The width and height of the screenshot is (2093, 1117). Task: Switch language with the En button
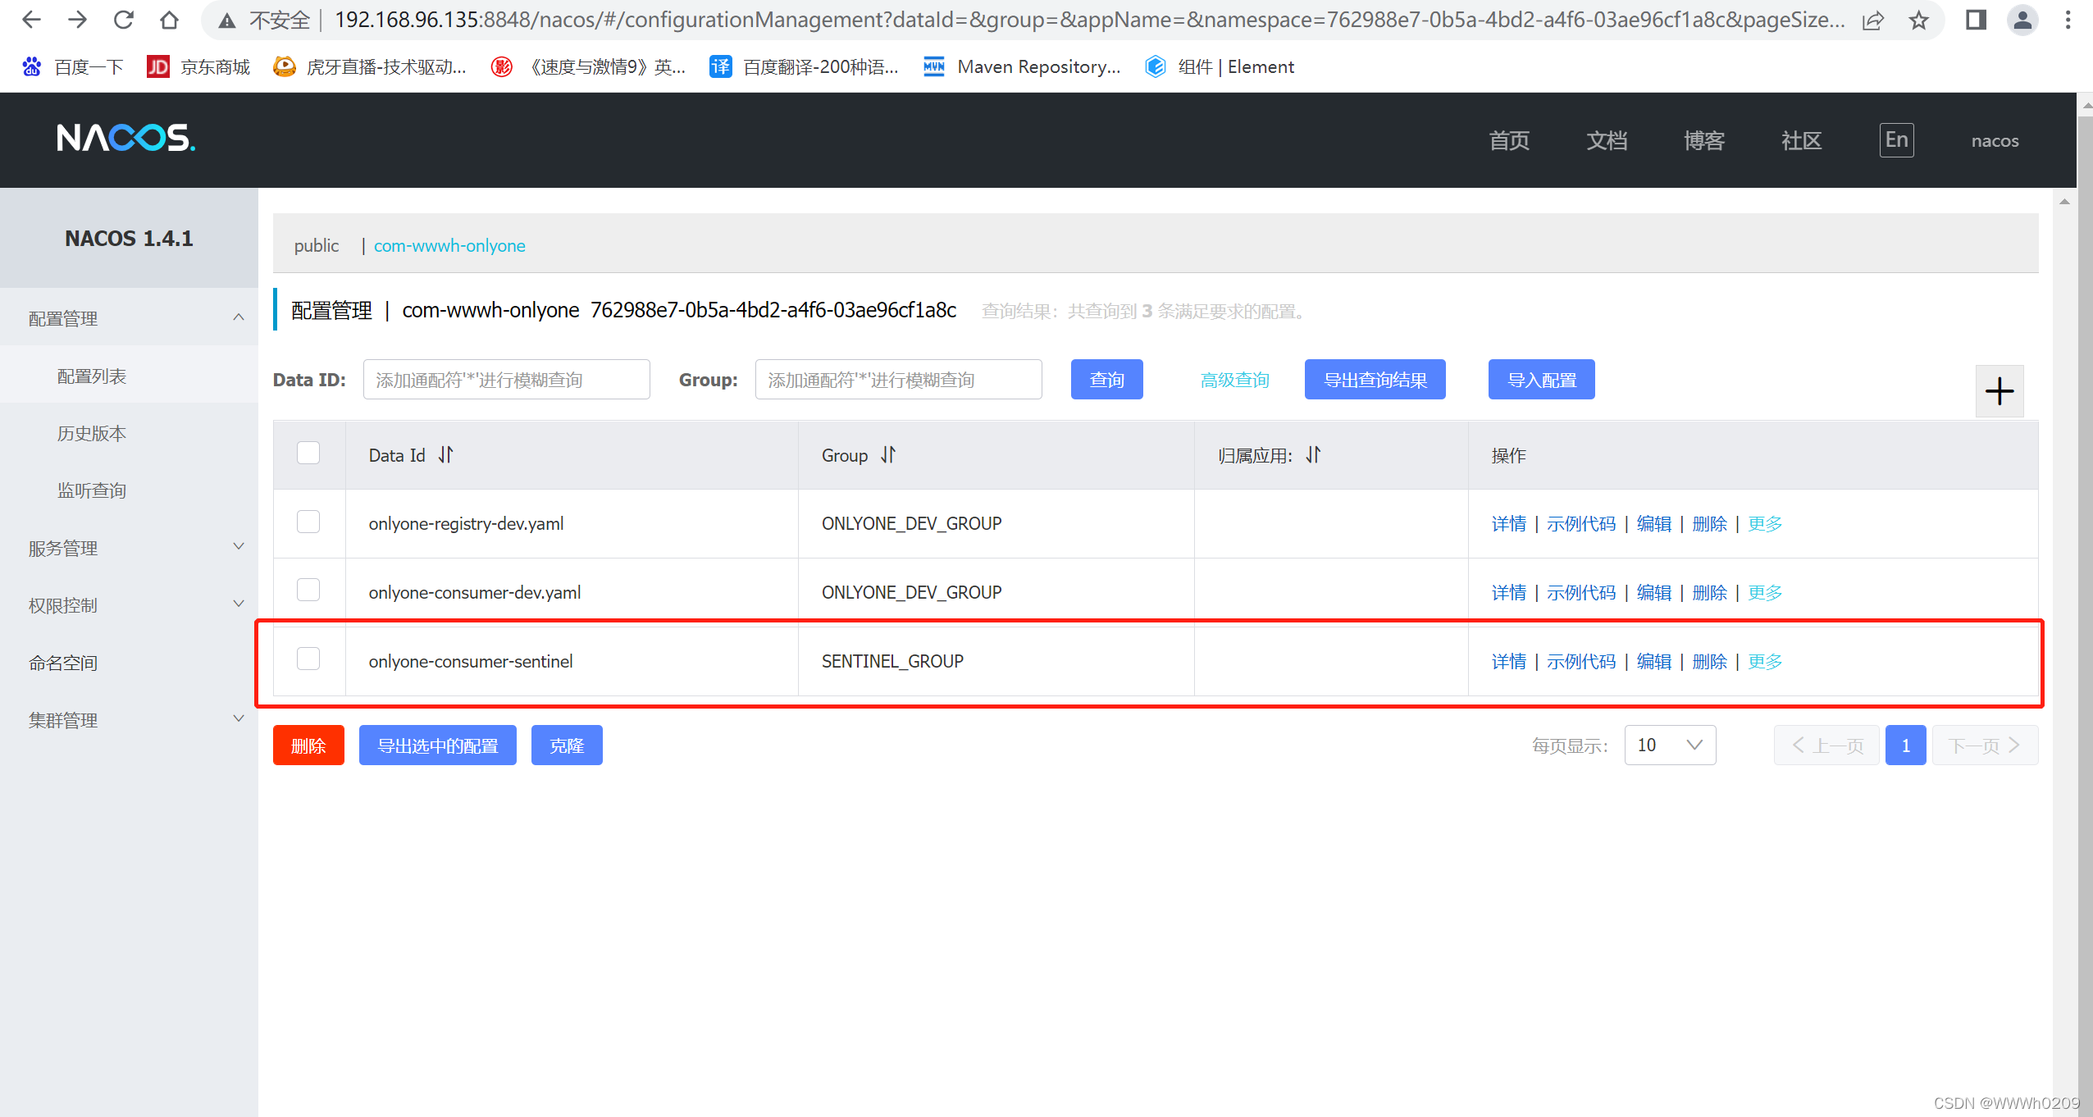[x=1896, y=139]
